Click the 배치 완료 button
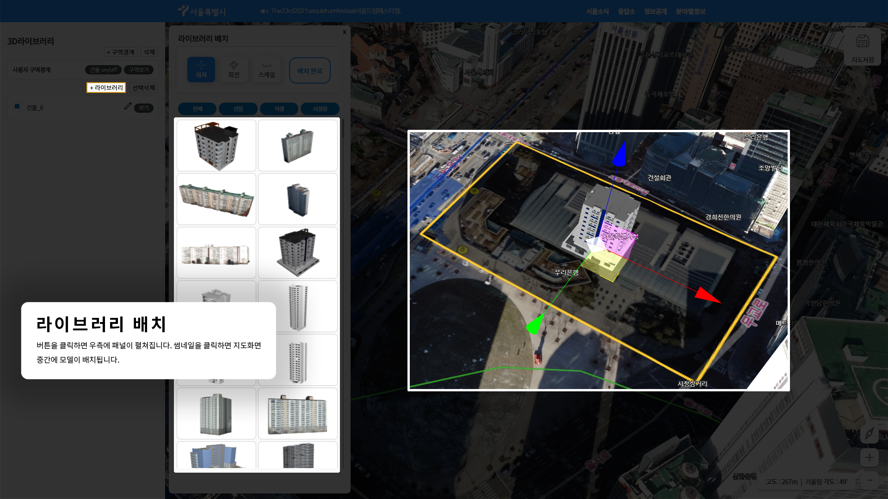The height and width of the screenshot is (499, 888). click(310, 71)
